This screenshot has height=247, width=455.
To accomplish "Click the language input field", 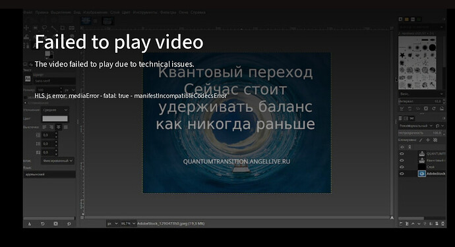I will tap(49, 175).
